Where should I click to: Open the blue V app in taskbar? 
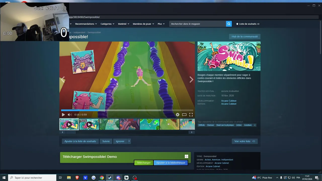(85, 178)
